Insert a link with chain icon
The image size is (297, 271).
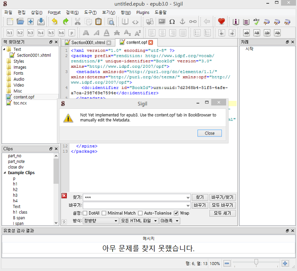point(193,22)
